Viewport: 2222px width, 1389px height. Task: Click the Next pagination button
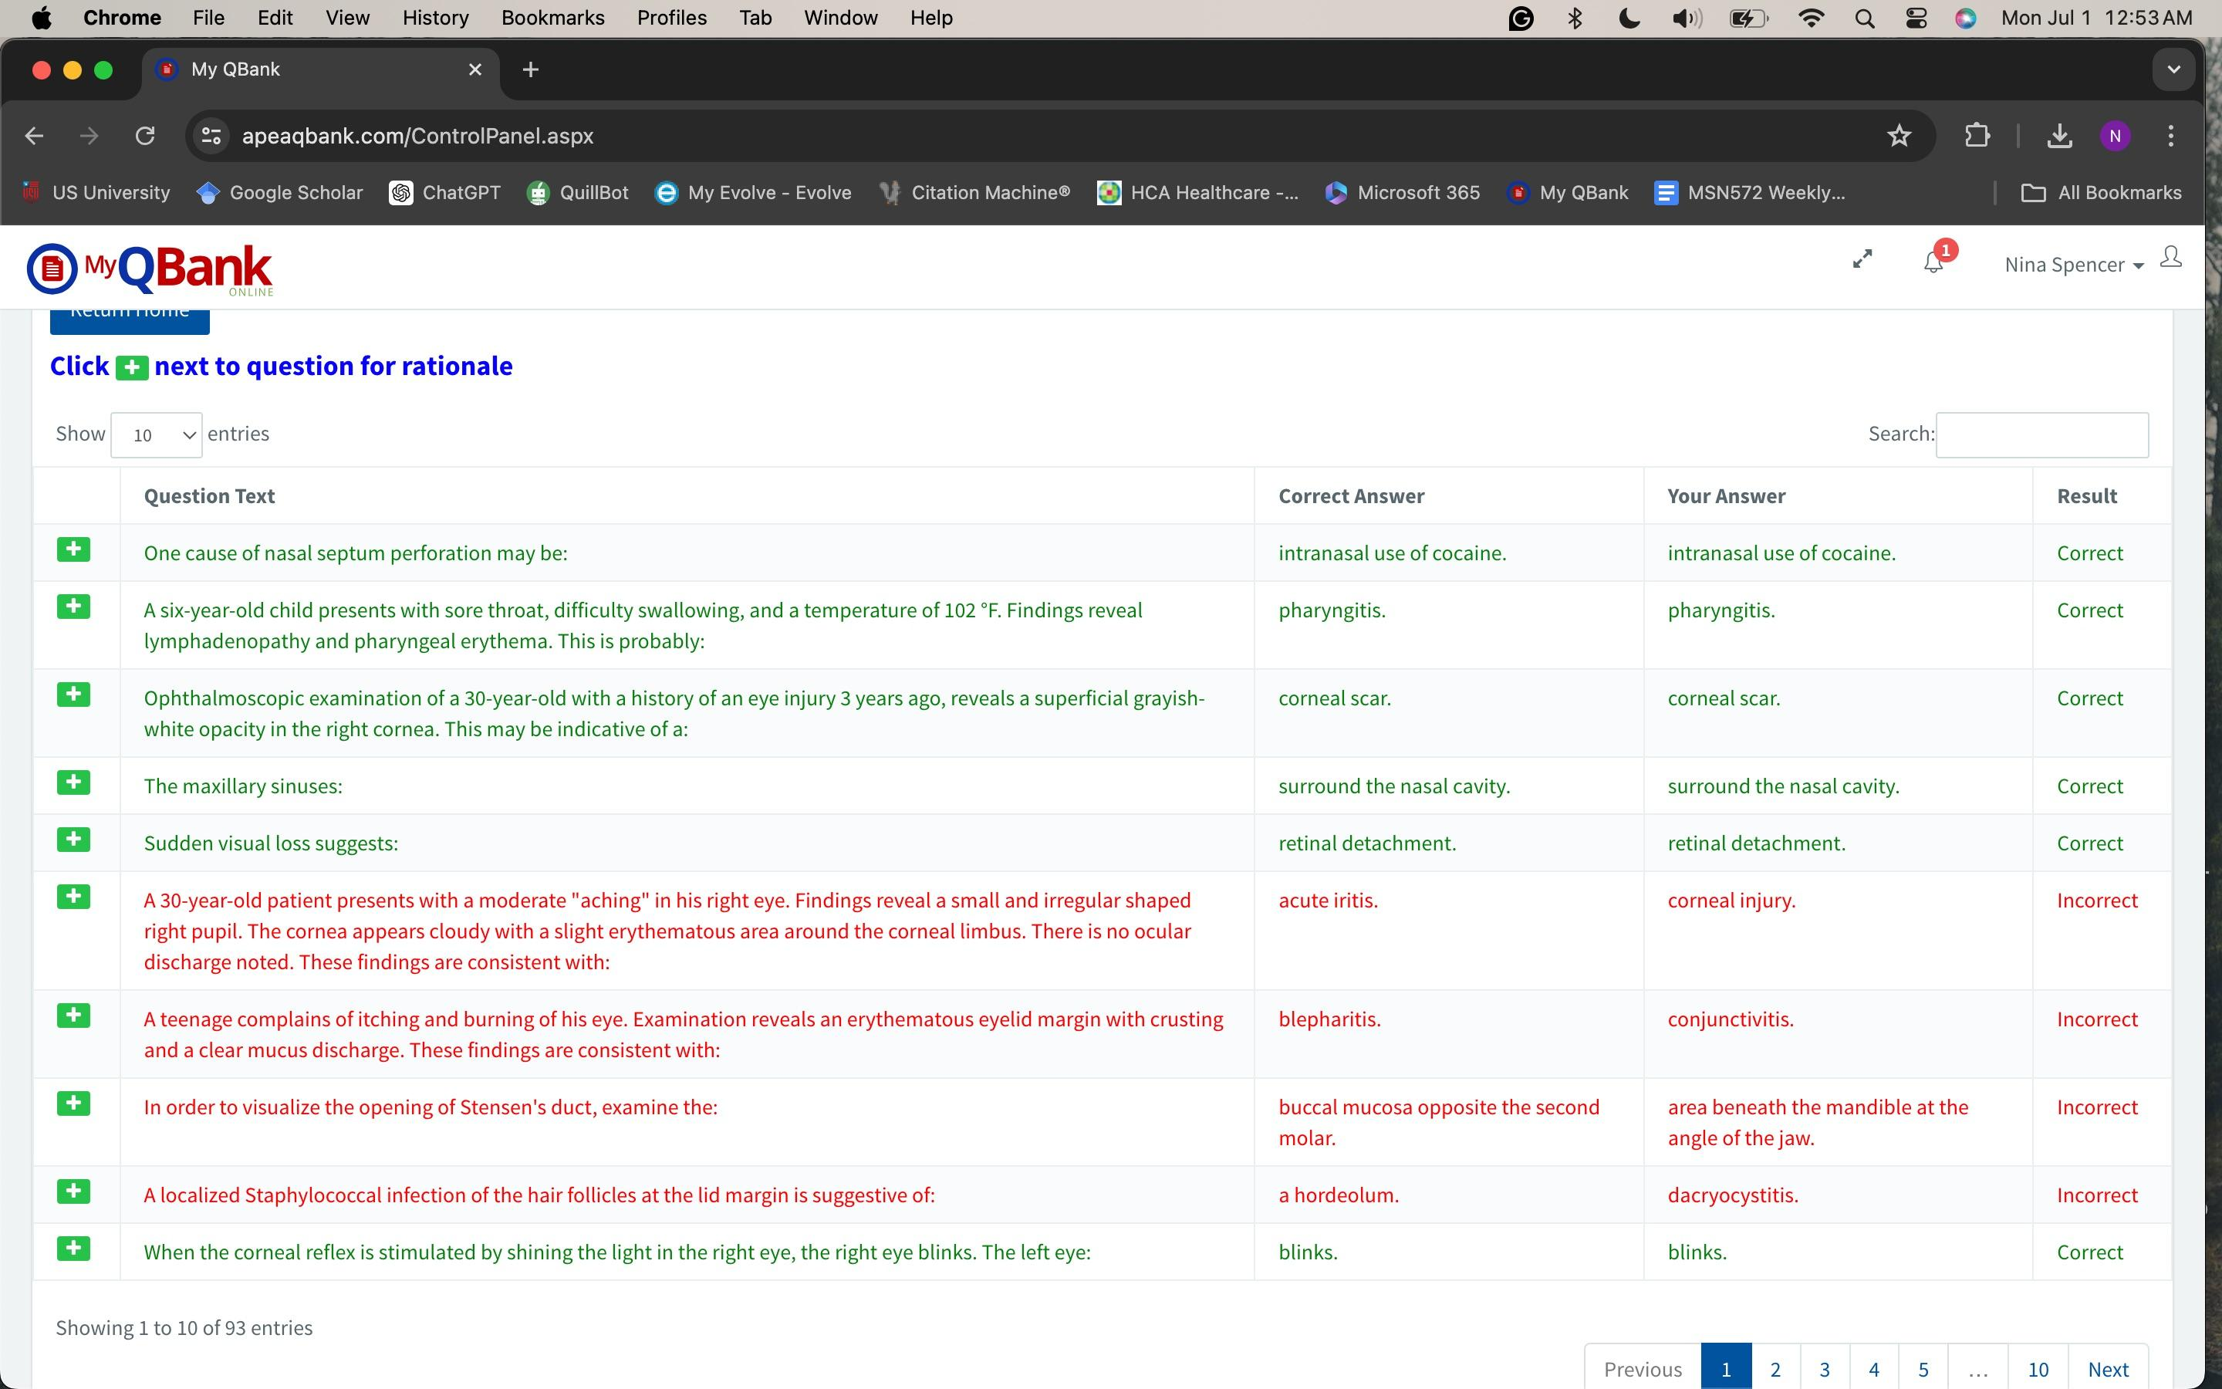click(x=2107, y=1369)
